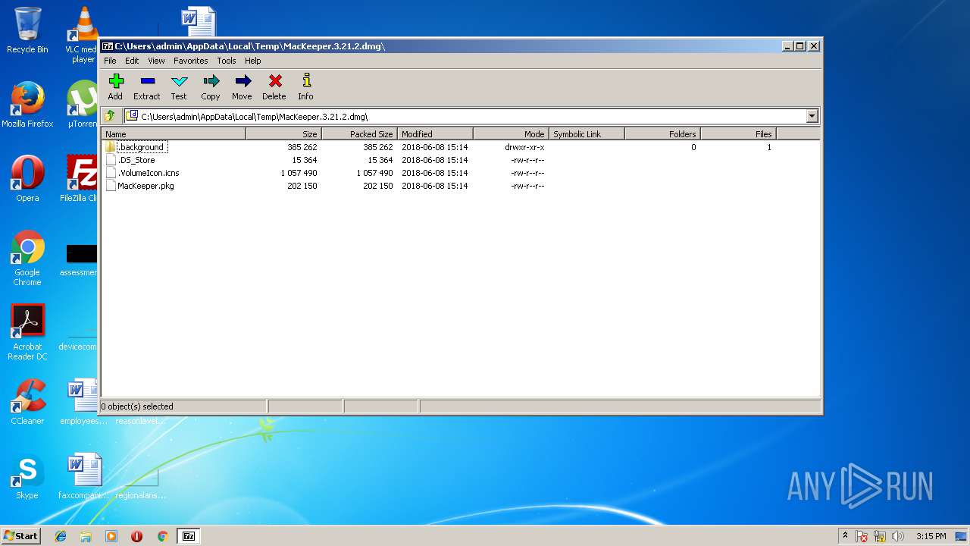The width and height of the screenshot is (970, 546).
Task: Open Recycle Bin on desktop
Action: 27,30
